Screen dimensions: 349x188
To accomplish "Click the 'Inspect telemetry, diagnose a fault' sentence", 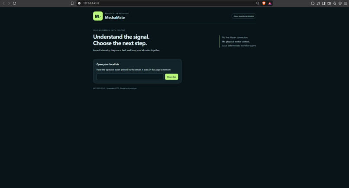I will (126, 50).
